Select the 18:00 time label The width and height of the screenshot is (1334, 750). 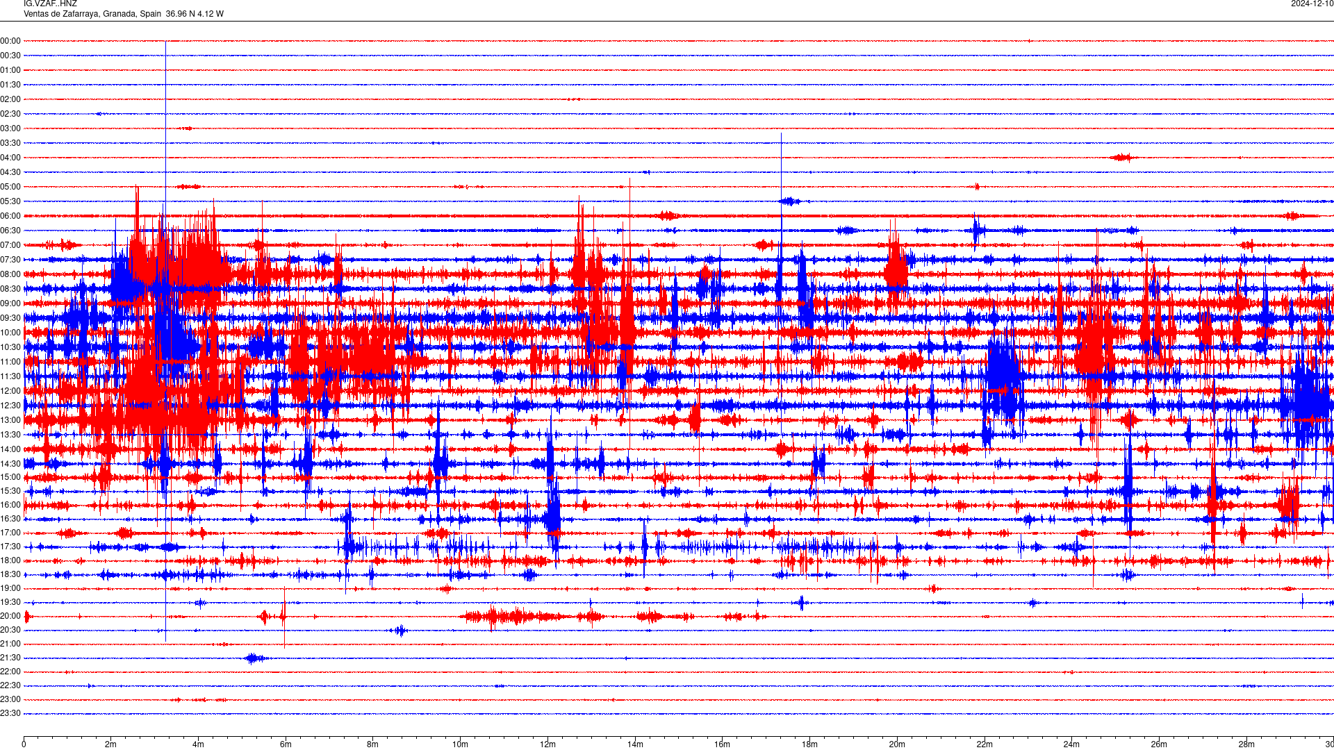coord(10,560)
